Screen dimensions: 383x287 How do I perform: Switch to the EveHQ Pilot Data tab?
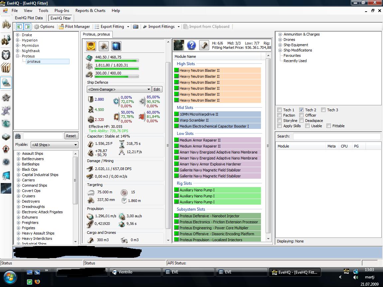click(x=29, y=18)
